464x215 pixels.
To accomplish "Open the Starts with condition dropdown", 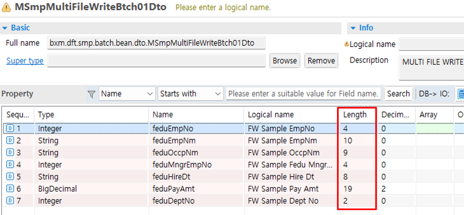I will coord(190,94).
